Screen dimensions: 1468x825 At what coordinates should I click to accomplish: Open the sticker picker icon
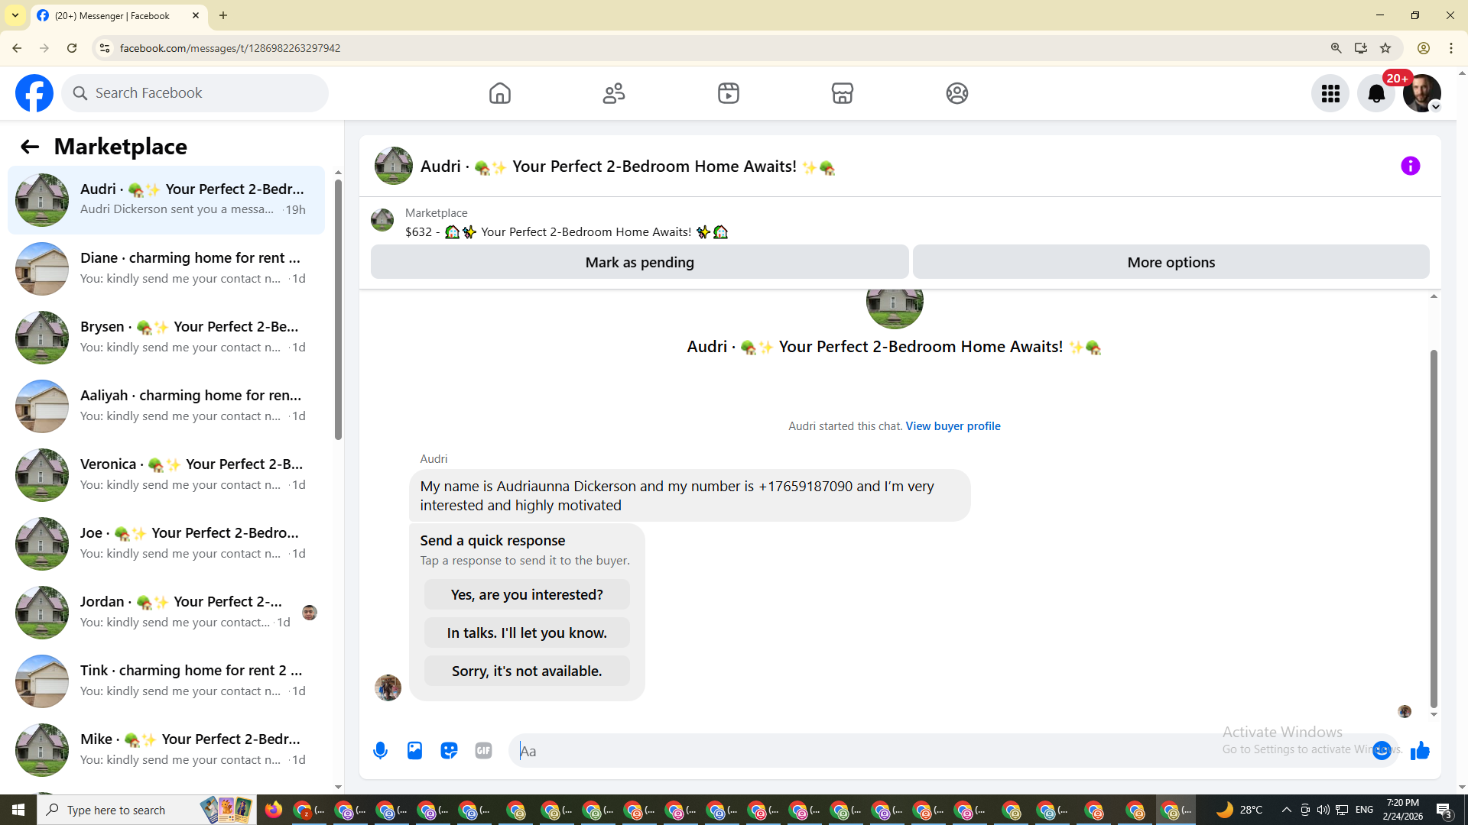[449, 751]
